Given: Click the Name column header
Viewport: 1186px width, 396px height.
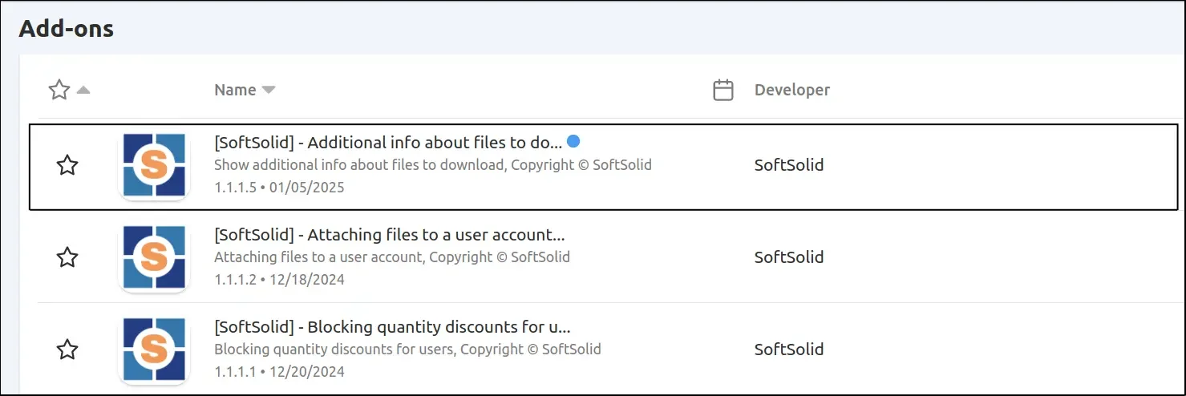Looking at the screenshot, I should [x=235, y=90].
